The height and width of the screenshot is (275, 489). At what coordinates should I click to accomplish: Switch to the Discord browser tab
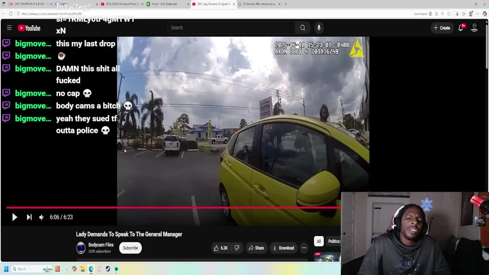click(x=259, y=4)
